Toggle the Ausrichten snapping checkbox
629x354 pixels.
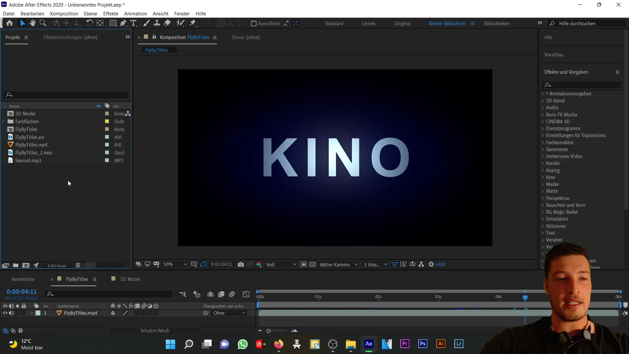[x=254, y=24]
